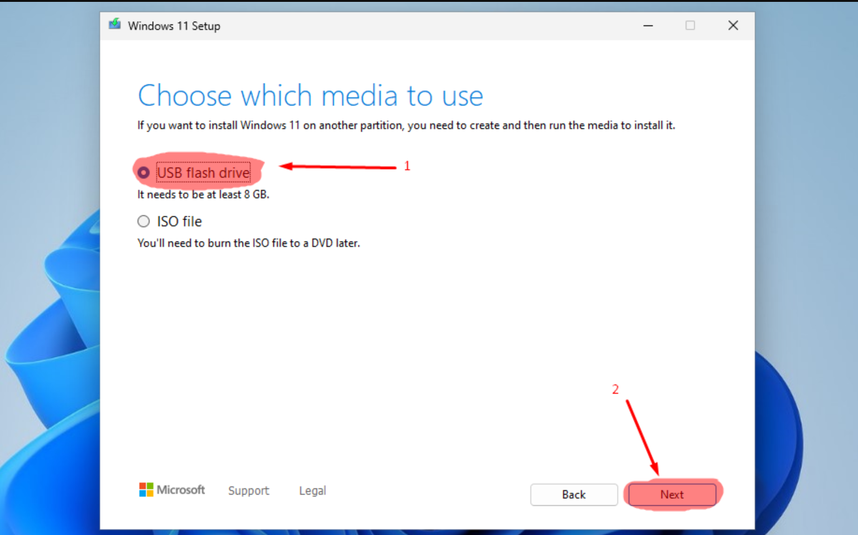
Task: Click the Windows 11 Setup title bar icon
Action: (x=115, y=25)
